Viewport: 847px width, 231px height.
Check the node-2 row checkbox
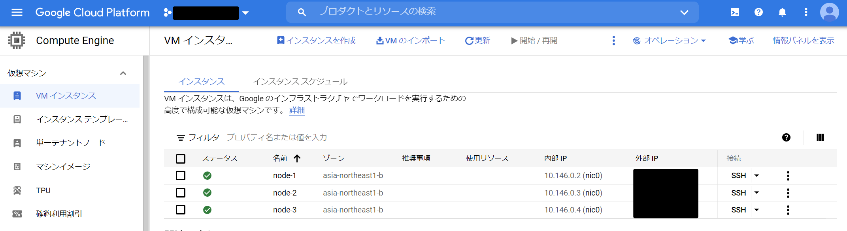181,193
